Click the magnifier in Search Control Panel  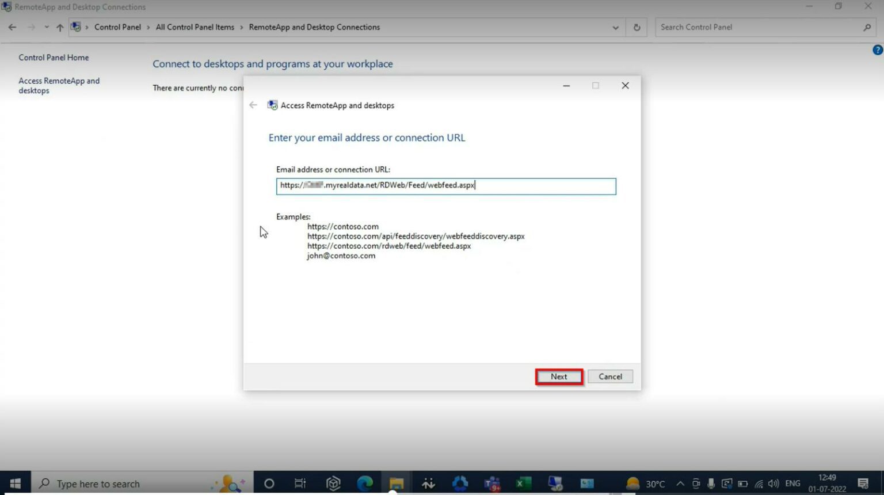(x=867, y=27)
